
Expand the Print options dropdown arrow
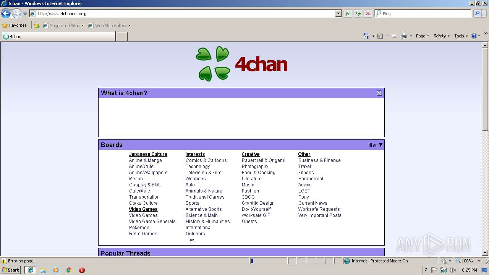(411, 36)
